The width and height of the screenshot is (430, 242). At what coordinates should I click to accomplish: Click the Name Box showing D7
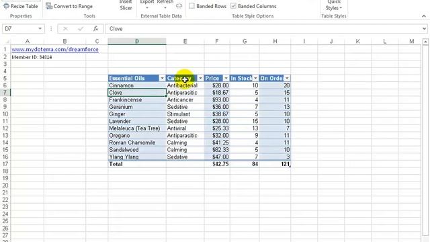pyautogui.click(x=19, y=28)
